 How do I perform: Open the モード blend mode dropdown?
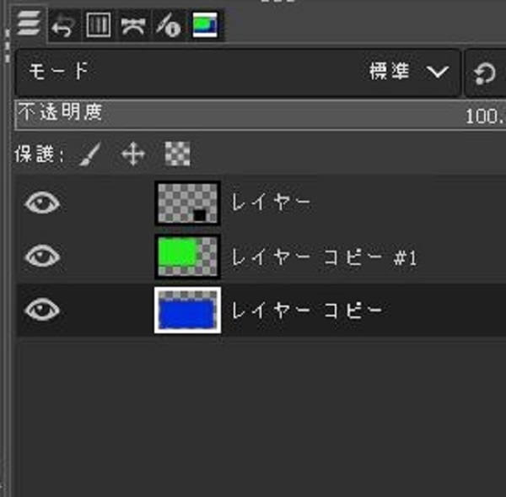(238, 73)
